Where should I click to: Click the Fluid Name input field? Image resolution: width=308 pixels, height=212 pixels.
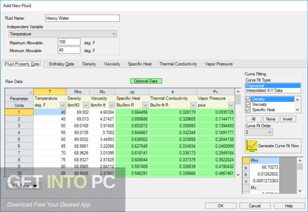click(82, 18)
